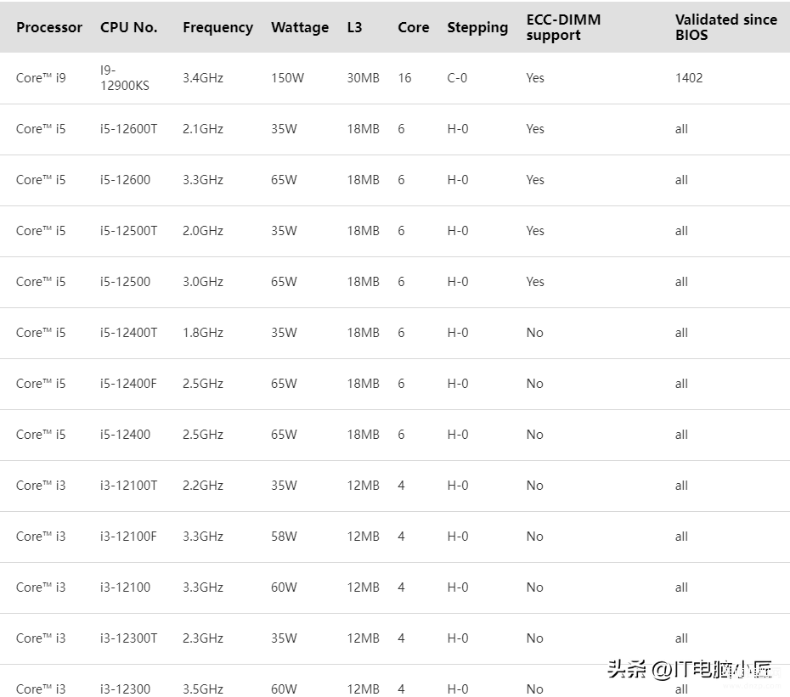Image resolution: width=790 pixels, height=697 pixels.
Task: Click the ECC No value for i3-12100F
Action: [x=534, y=536]
